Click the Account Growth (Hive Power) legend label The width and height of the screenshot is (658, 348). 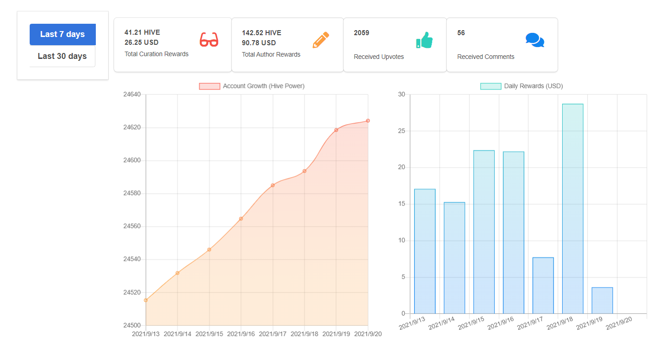click(x=264, y=86)
